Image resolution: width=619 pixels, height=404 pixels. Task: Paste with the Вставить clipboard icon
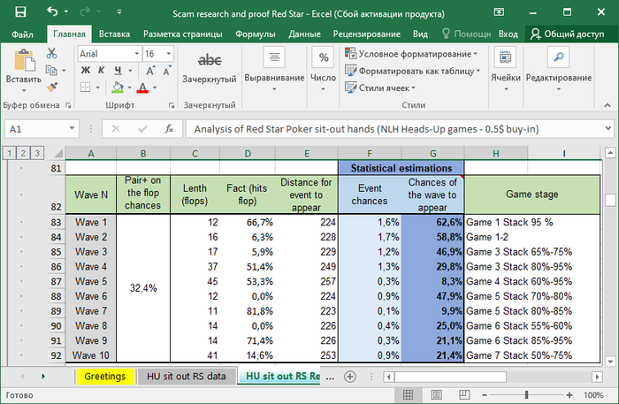[24, 60]
